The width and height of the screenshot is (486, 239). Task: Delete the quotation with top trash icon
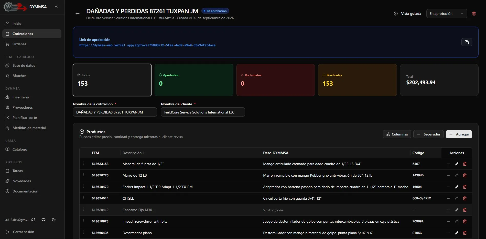coord(474,14)
